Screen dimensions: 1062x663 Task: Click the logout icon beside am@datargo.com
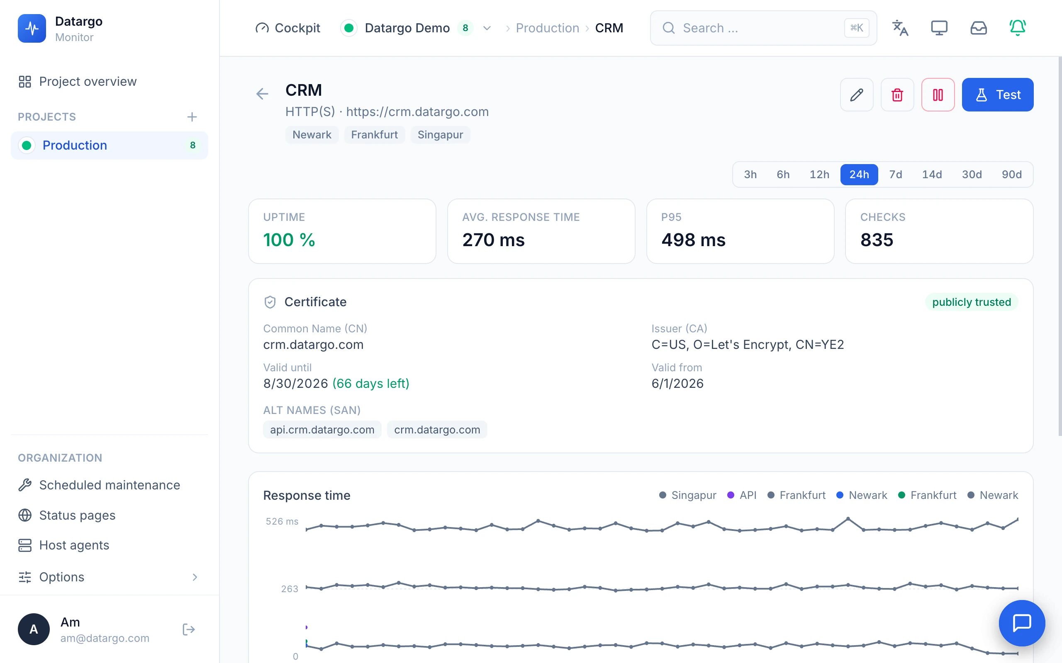pyautogui.click(x=189, y=630)
